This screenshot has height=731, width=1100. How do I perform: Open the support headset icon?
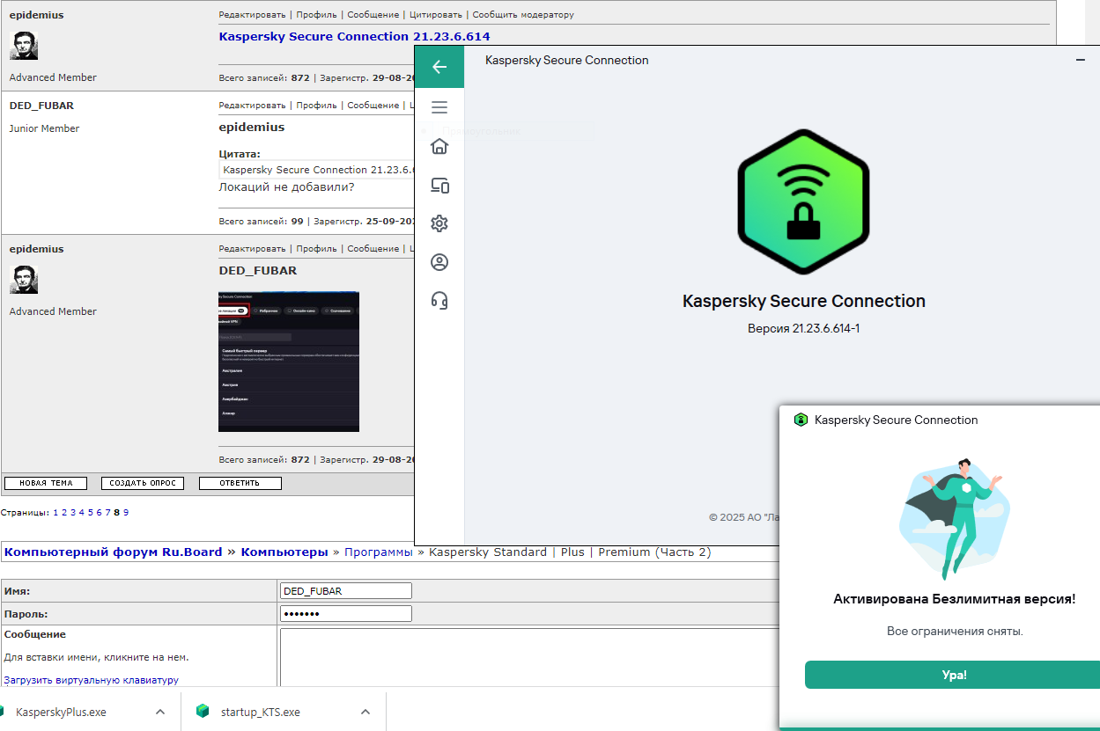[x=439, y=301]
